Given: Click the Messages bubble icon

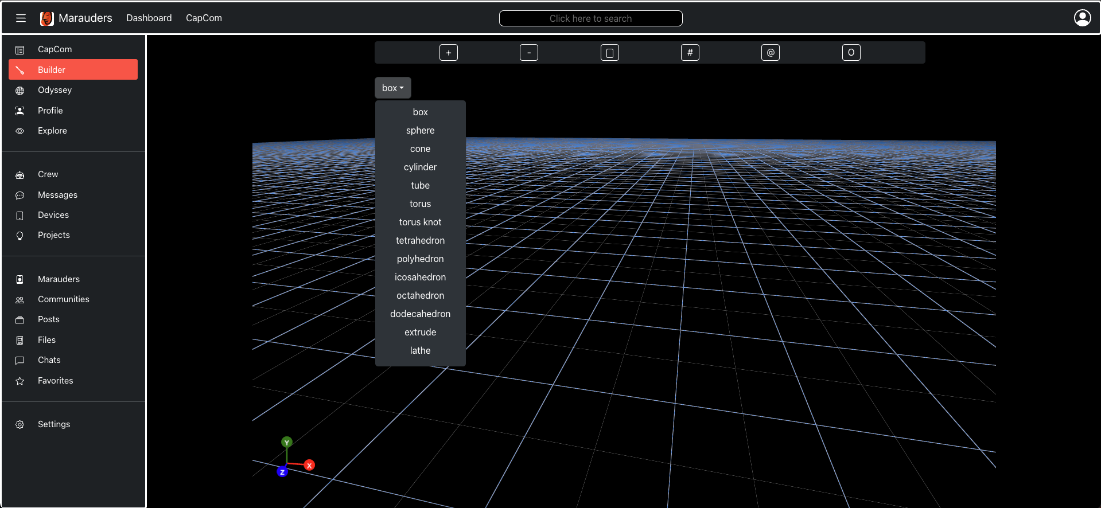Looking at the screenshot, I should coord(20,196).
